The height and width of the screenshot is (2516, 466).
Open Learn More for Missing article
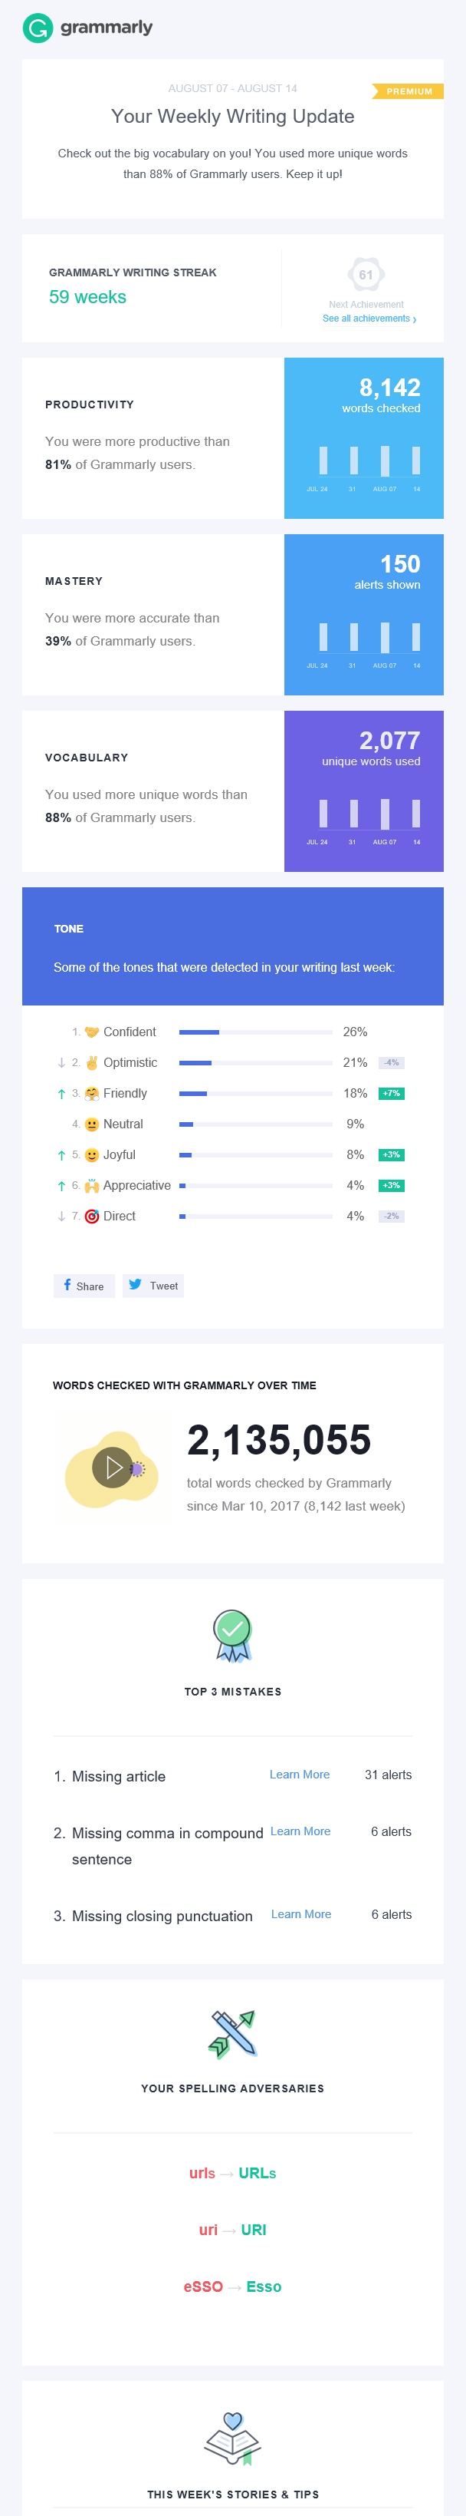click(x=299, y=1775)
